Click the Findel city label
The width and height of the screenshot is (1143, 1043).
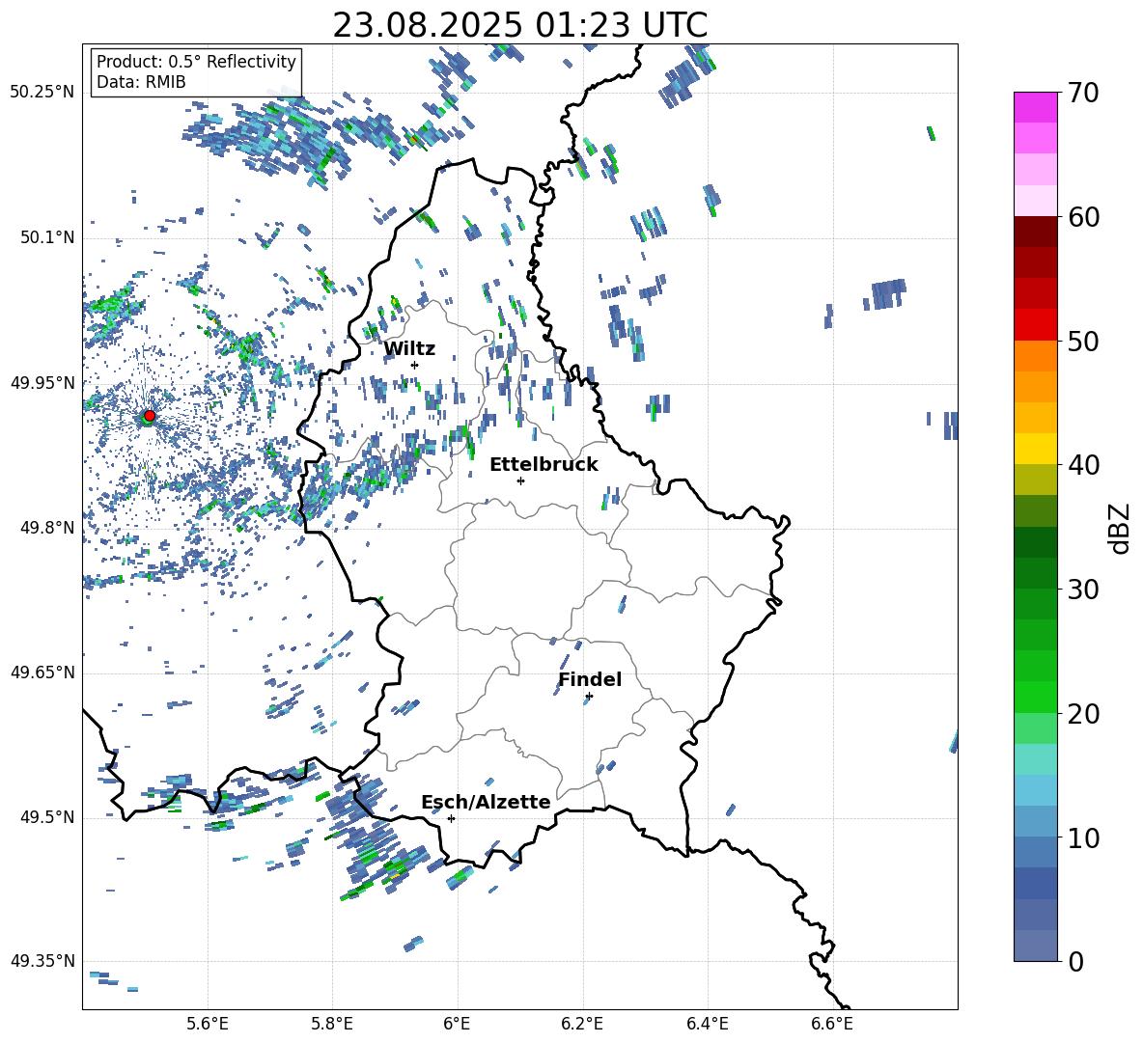point(590,679)
